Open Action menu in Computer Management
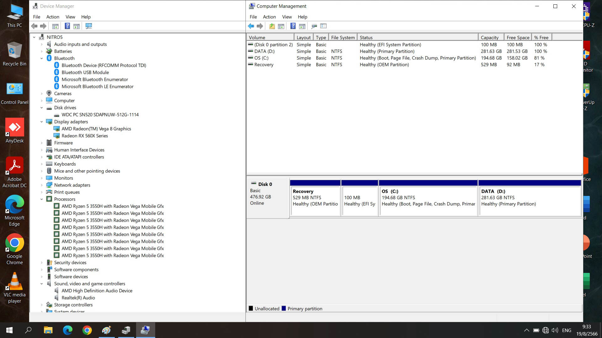Image resolution: width=602 pixels, height=338 pixels. click(x=269, y=17)
